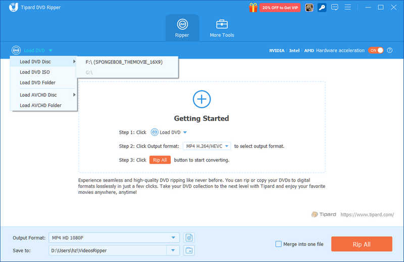This screenshot has width=404, height=262.
Task: Select the G:\ drive submenu entry
Action: coord(127,73)
